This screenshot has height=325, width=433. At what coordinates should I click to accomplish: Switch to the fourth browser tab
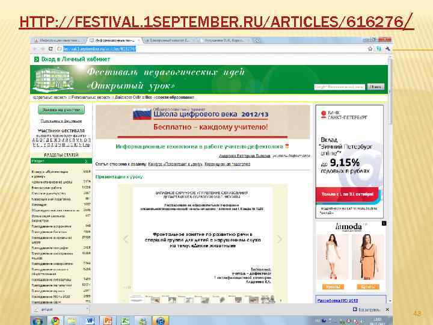click(224, 40)
